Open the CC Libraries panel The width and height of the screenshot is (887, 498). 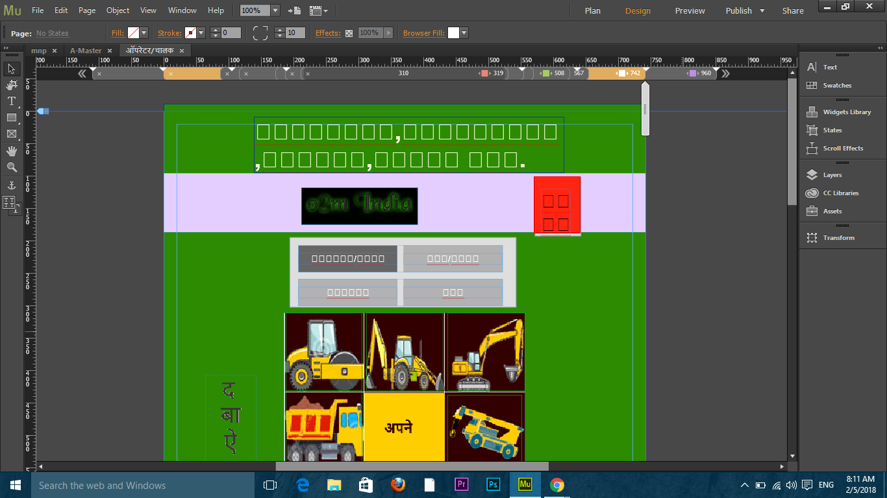pyautogui.click(x=840, y=193)
